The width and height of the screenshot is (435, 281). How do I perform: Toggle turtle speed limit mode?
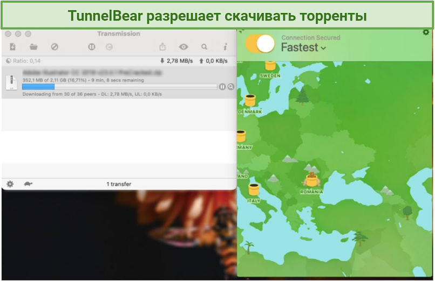click(28, 184)
